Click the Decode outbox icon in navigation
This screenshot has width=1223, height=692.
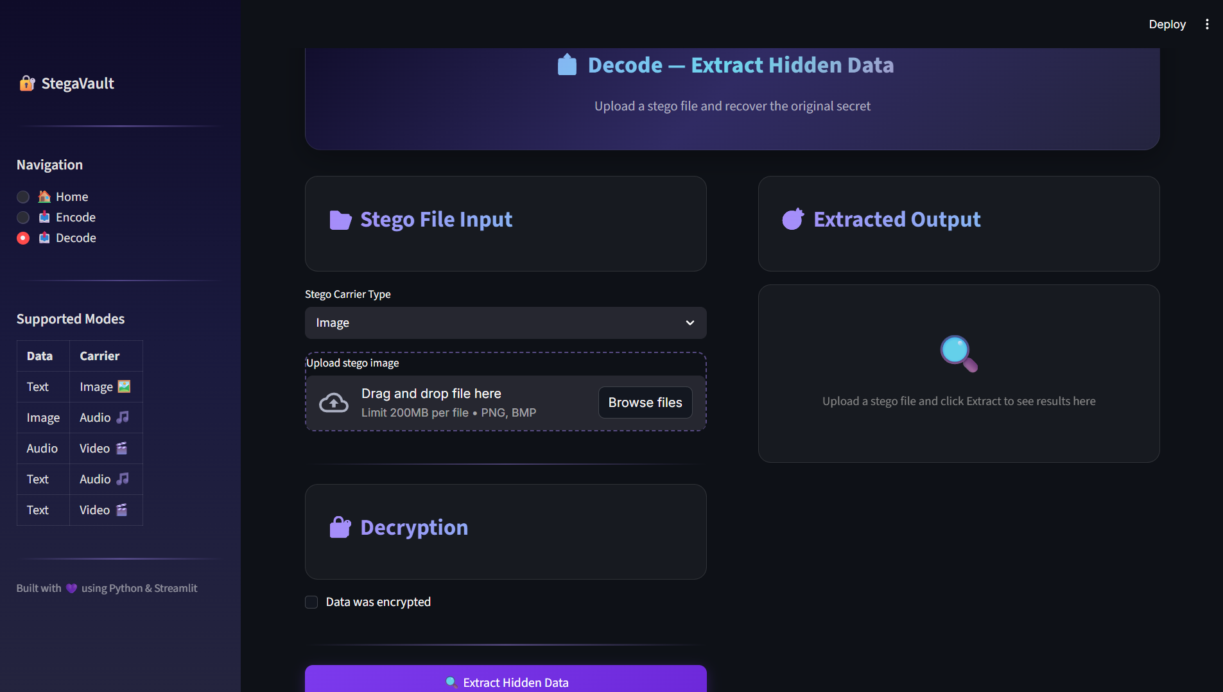coord(44,238)
